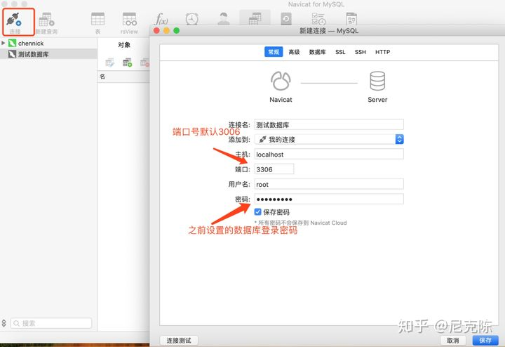Click the 主机 localhost input field
This screenshot has height=347, width=505.
point(329,154)
